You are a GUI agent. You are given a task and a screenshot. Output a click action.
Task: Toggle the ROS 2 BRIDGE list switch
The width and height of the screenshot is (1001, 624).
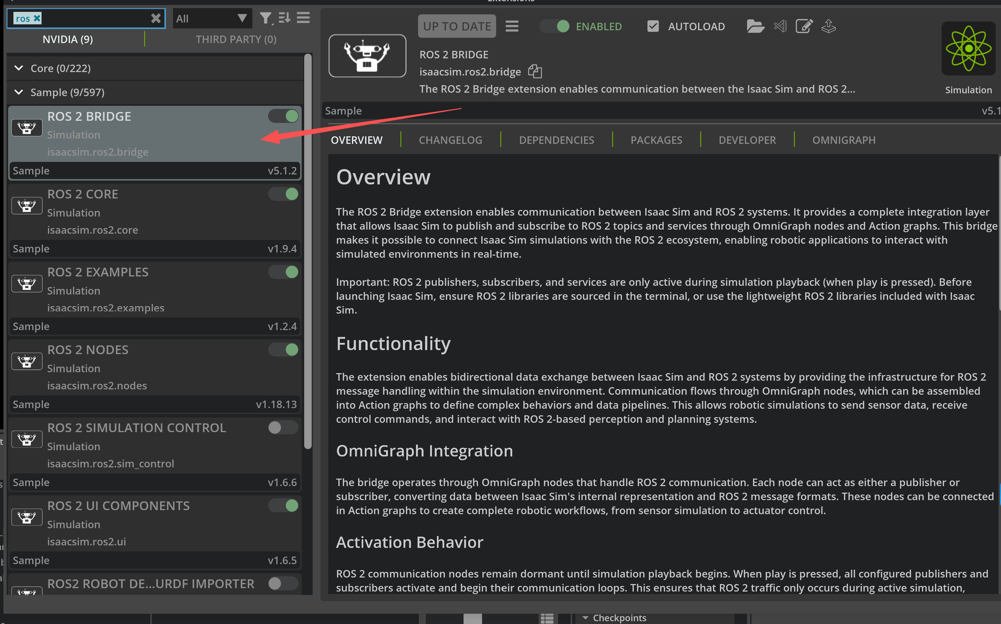(x=283, y=116)
